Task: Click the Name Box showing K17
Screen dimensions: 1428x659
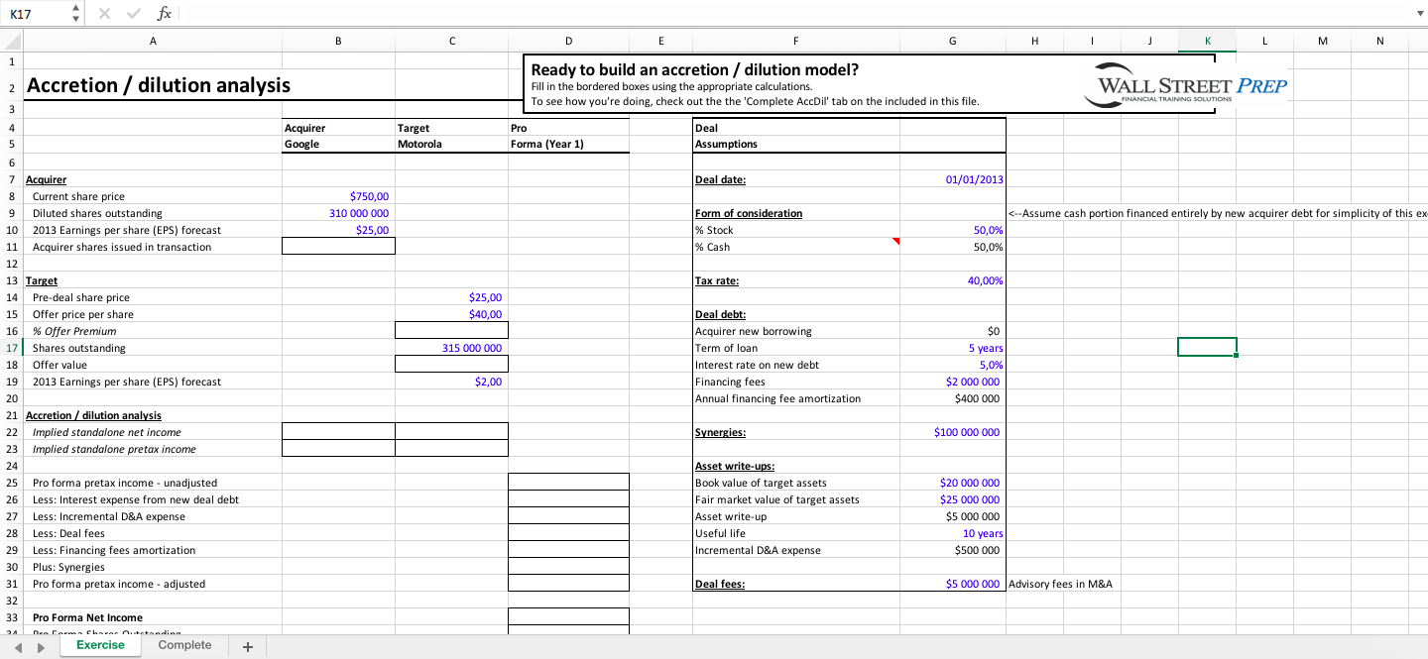Action: click(x=36, y=14)
